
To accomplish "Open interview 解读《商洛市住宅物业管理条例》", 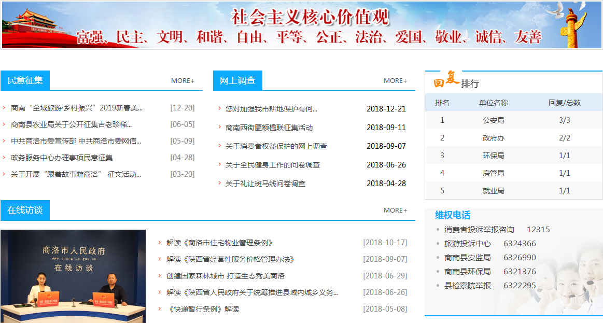I will [220, 243].
